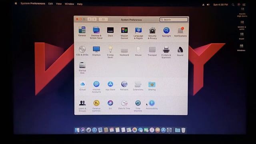Open the Help menu

click(x=80, y=4)
